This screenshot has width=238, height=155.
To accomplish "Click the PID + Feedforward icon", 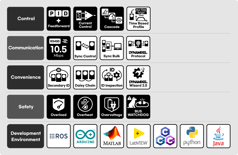I will pos(59,19).
